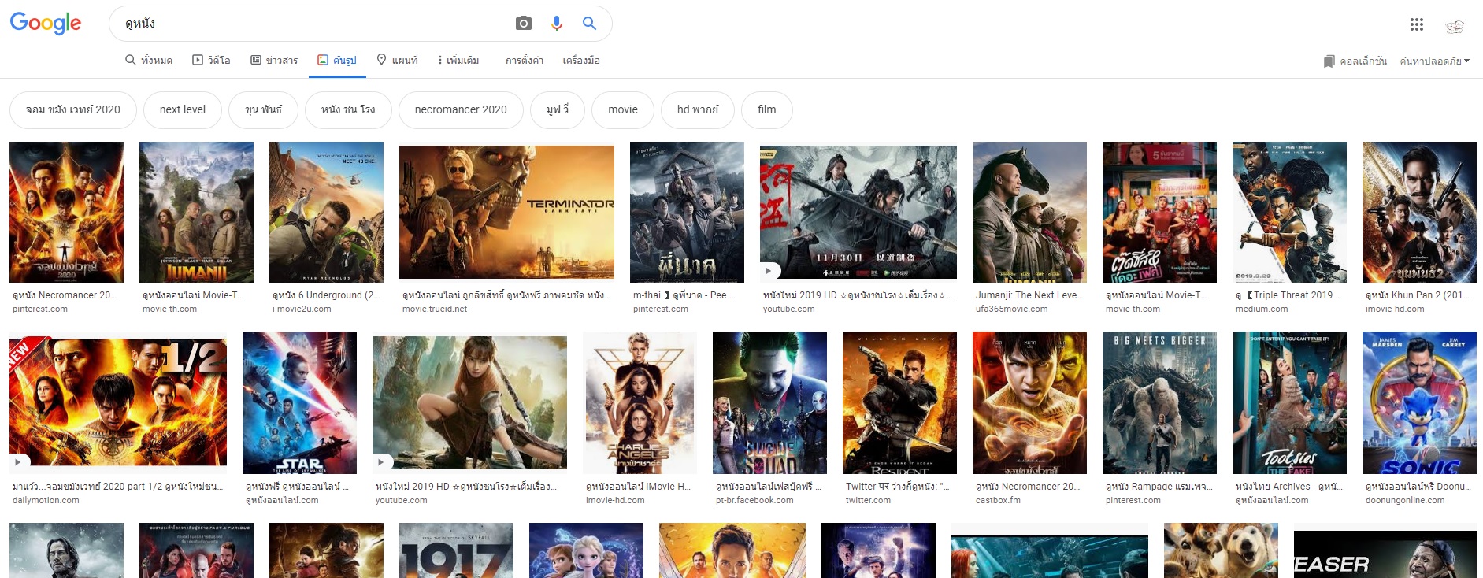Select the 'necromancer 2020' suggestion chip
1483x578 pixels.
(461, 109)
